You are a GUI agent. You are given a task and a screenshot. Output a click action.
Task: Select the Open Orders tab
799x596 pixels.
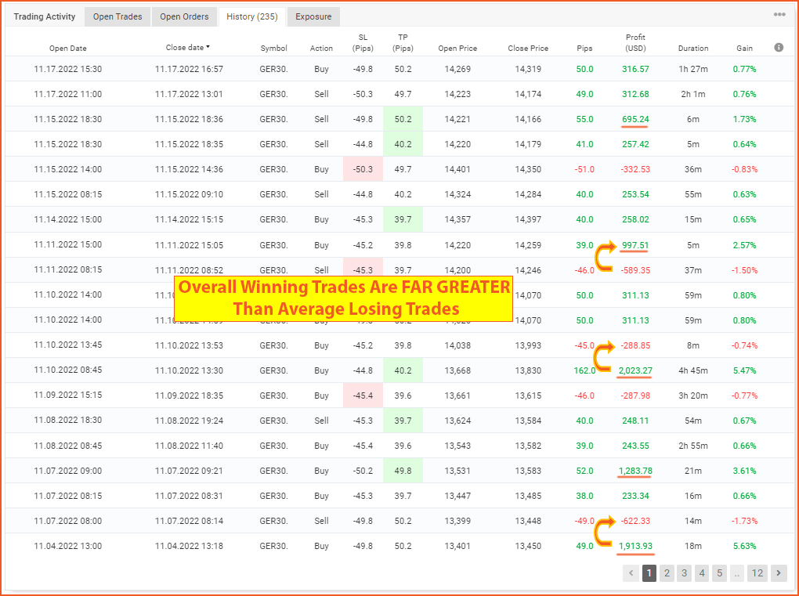tap(183, 16)
